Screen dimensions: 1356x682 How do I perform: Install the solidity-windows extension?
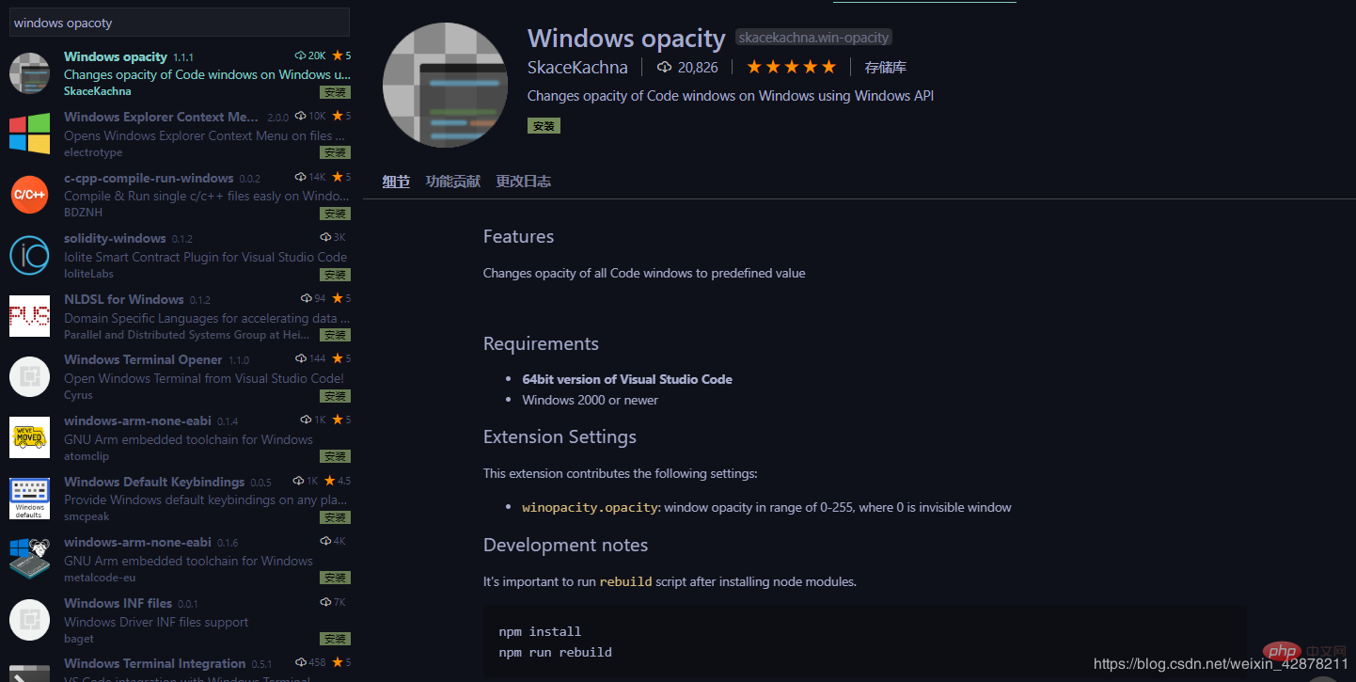click(335, 275)
